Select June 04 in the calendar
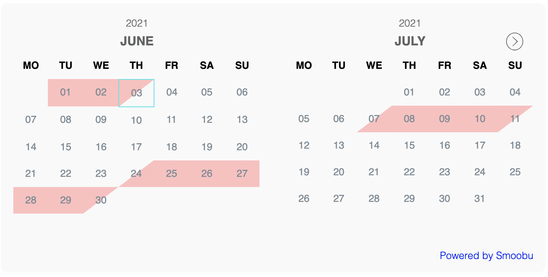The width and height of the screenshot is (548, 277). coord(172,92)
